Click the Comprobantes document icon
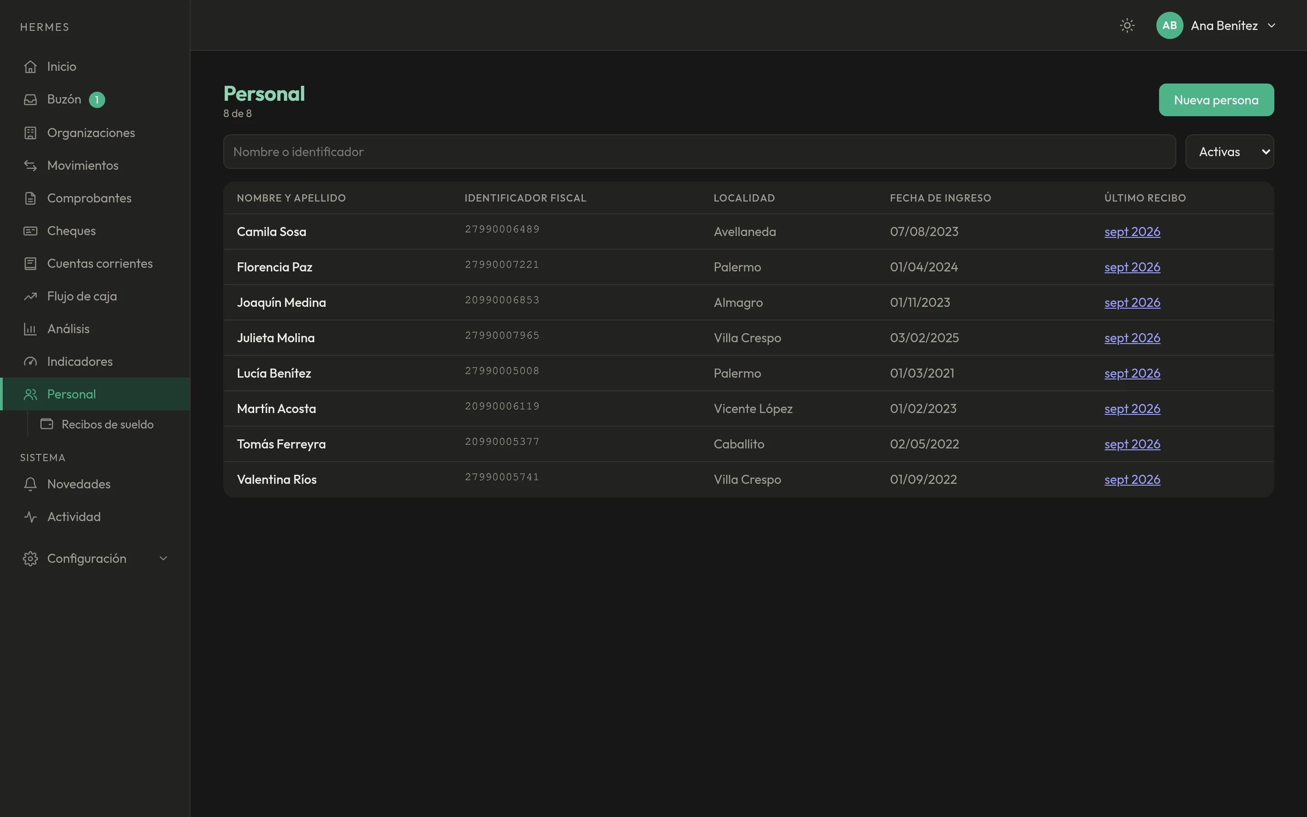Image resolution: width=1307 pixels, height=817 pixels. 30,198
